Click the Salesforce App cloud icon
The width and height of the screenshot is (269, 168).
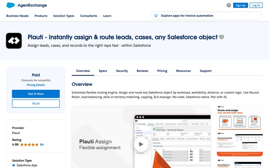click(x=14, y=165)
